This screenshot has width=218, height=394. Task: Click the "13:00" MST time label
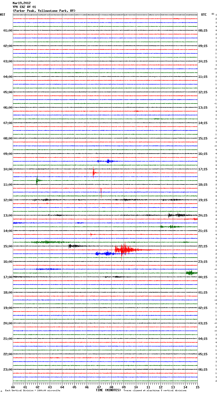(8, 215)
